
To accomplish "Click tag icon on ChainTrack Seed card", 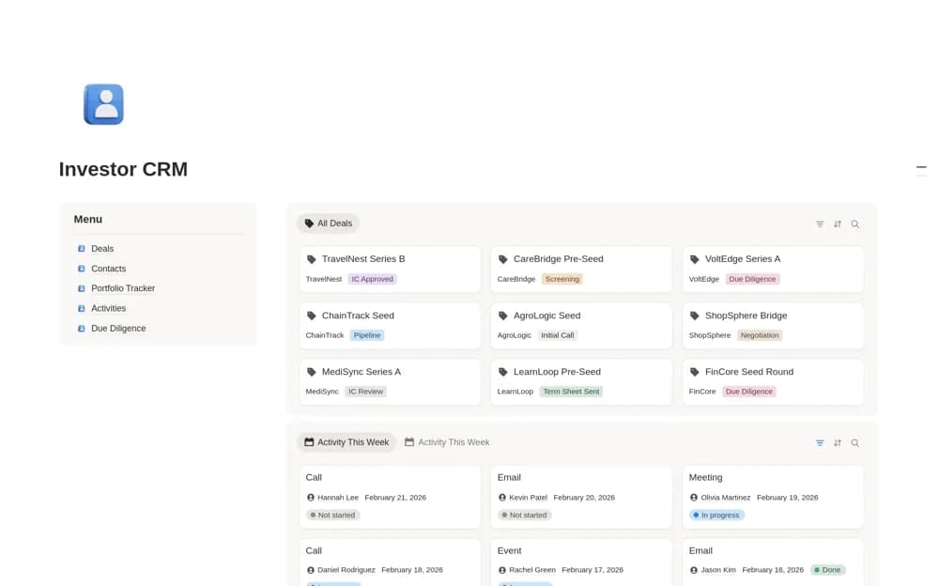I will (312, 316).
